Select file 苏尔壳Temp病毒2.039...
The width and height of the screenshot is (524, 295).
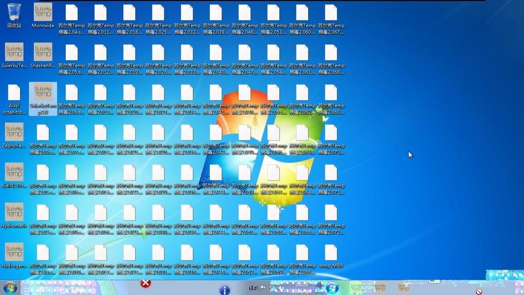pyautogui.click(x=216, y=19)
